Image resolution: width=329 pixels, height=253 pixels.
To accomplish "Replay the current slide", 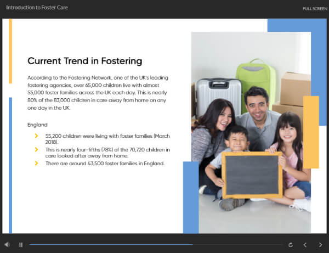I will click(x=290, y=245).
